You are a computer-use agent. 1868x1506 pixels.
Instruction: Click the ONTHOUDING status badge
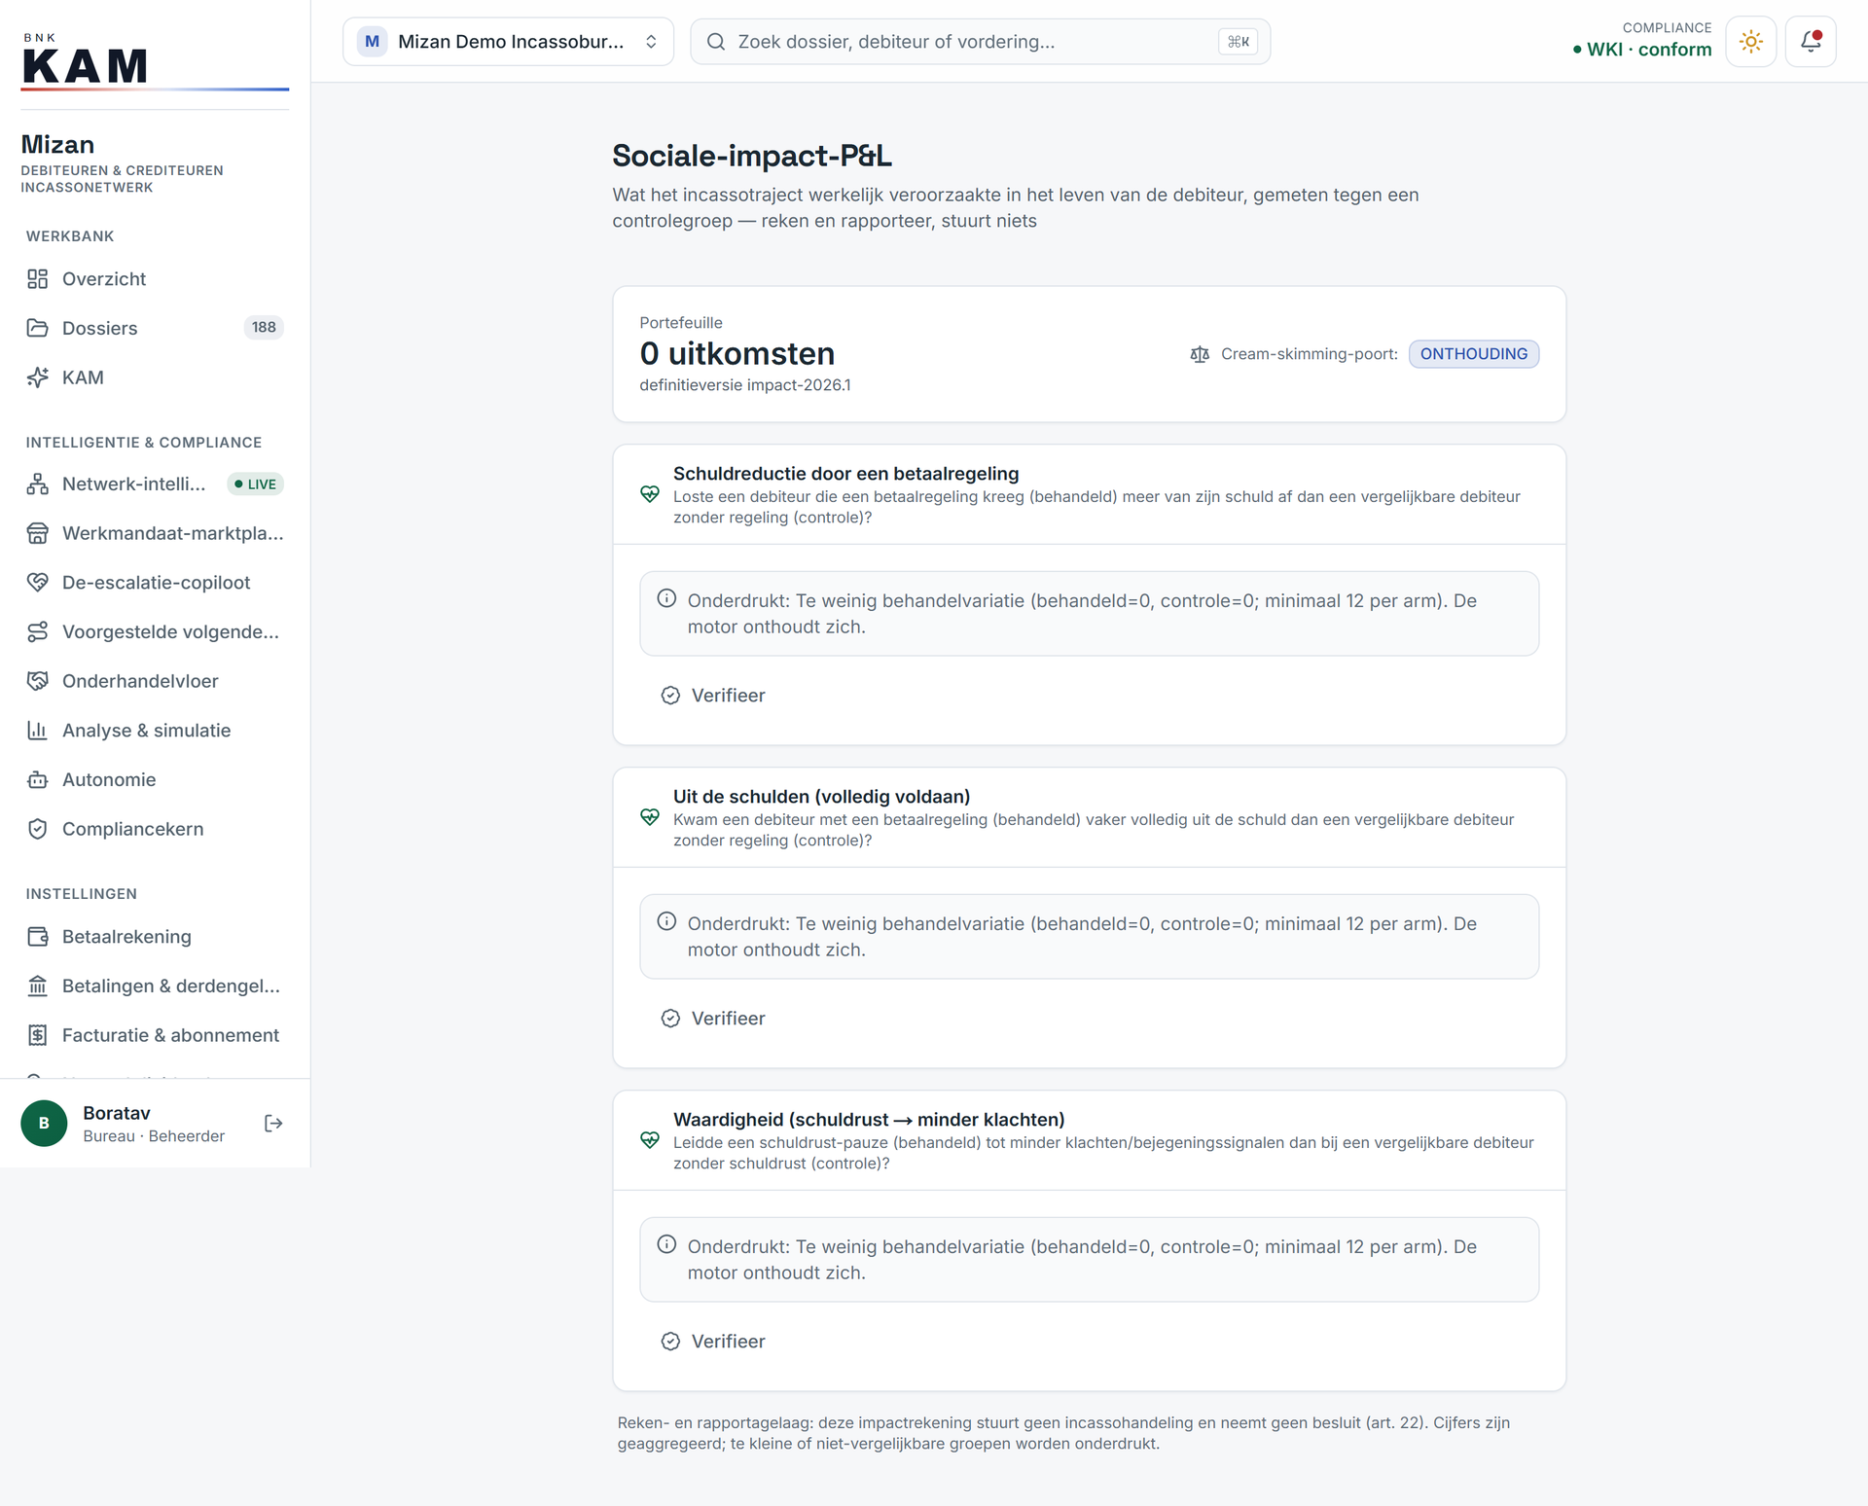point(1474,354)
